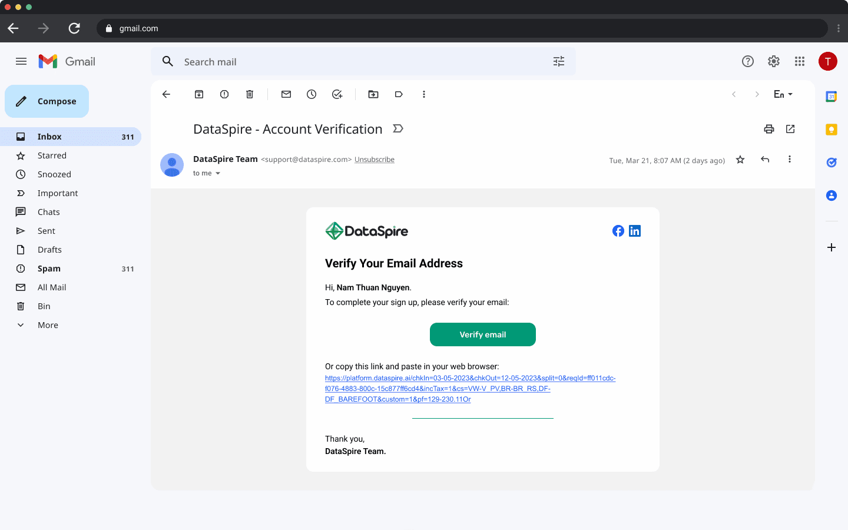
Task: Click the Verify email button
Action: point(483,334)
